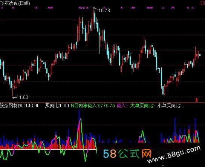Screen dimensions: 205x167
Task: Click the last cyan candlestick on the right
Action: coord(200,55)
